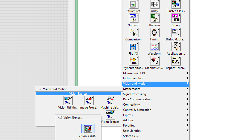
Task: Open the Machine Vision subpalette icon
Action: click(110, 101)
